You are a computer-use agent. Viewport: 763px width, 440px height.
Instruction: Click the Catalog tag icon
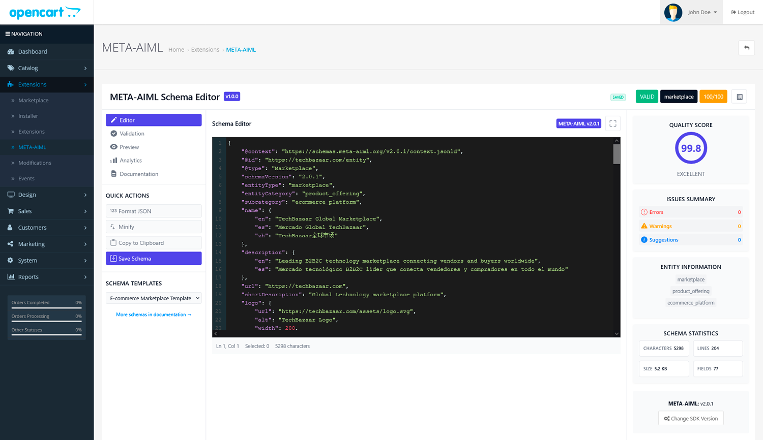pos(11,68)
